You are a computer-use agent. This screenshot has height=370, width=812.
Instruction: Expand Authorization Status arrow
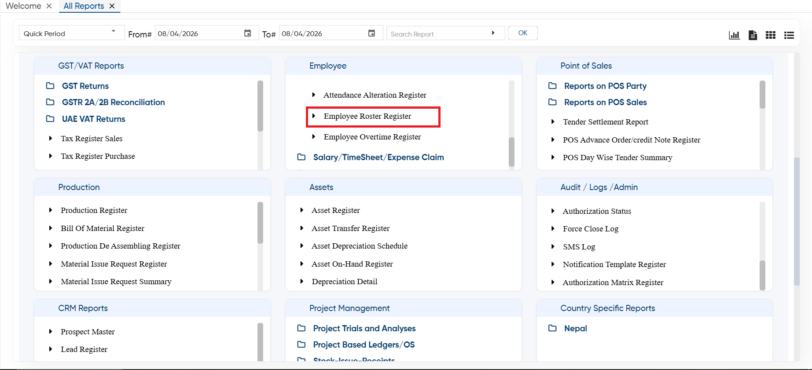553,211
